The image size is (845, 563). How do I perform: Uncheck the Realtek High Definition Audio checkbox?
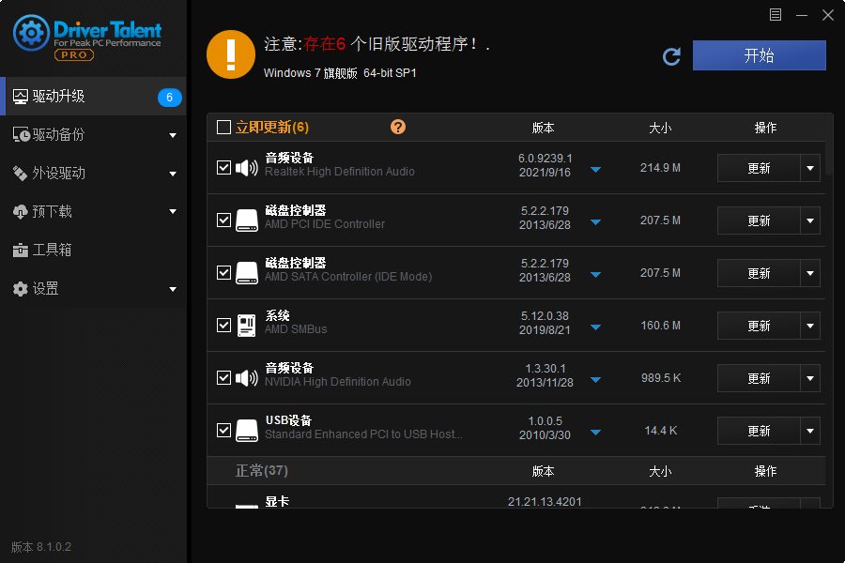[x=223, y=168]
